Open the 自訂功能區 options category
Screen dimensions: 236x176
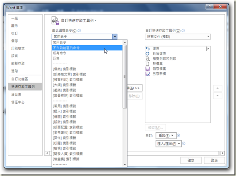point(25,79)
